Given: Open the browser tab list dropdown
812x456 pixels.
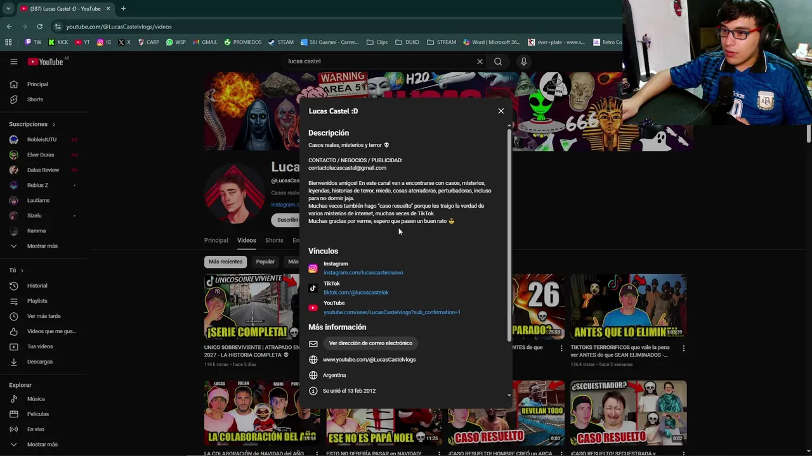Looking at the screenshot, I should point(8,9).
